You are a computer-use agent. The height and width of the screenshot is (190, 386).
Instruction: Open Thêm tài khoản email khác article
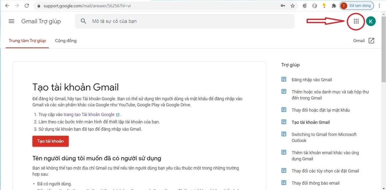pos(325,156)
